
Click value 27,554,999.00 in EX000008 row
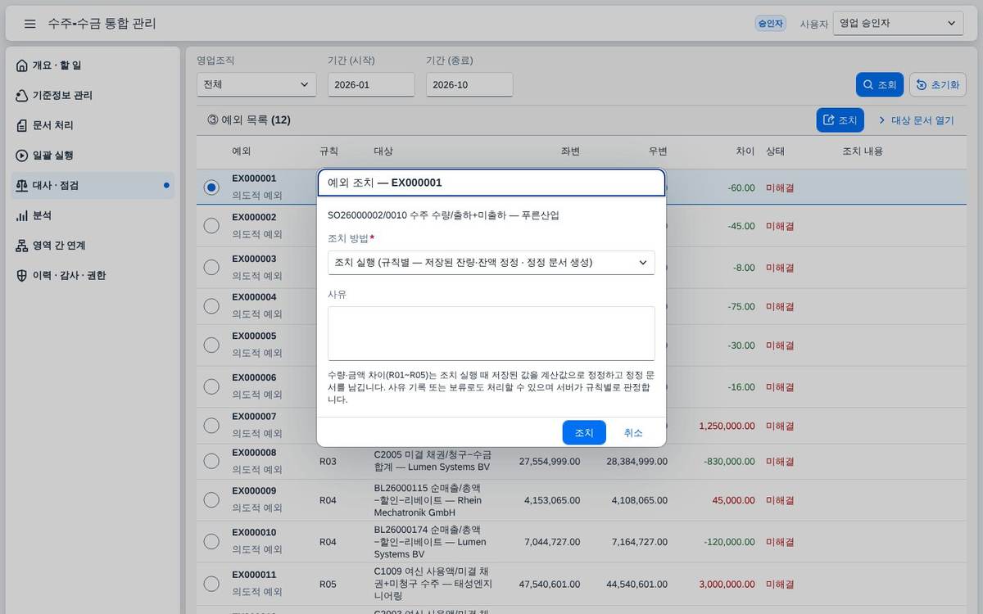click(x=550, y=461)
